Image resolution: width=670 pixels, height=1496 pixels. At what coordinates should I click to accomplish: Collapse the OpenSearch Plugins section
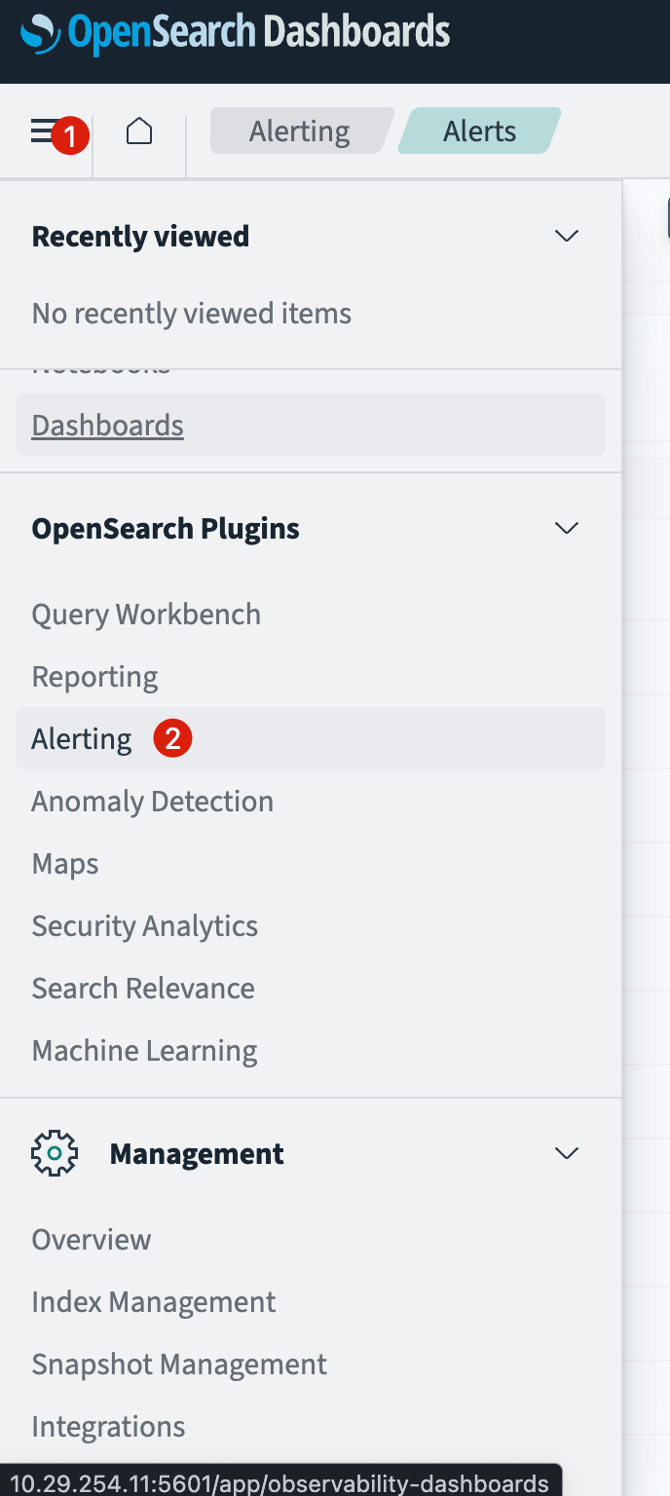coord(566,528)
